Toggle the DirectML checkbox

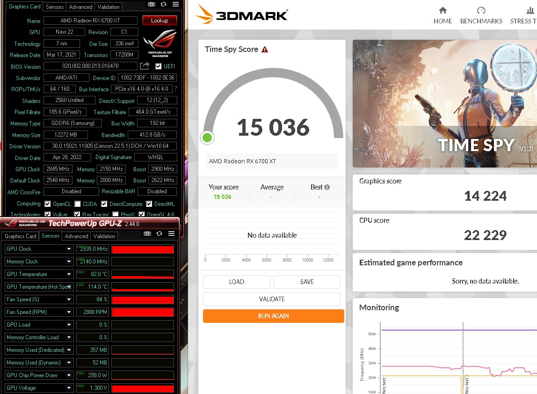[149, 204]
